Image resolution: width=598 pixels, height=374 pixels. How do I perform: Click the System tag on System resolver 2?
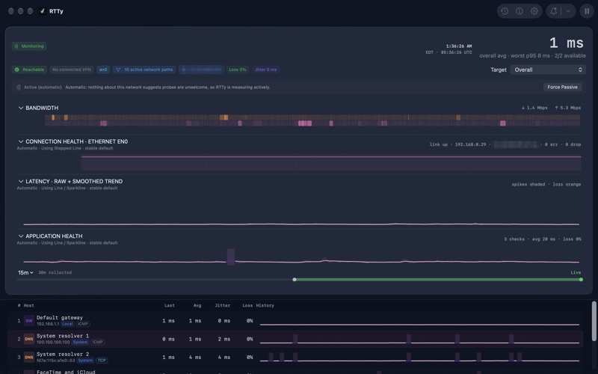85,361
